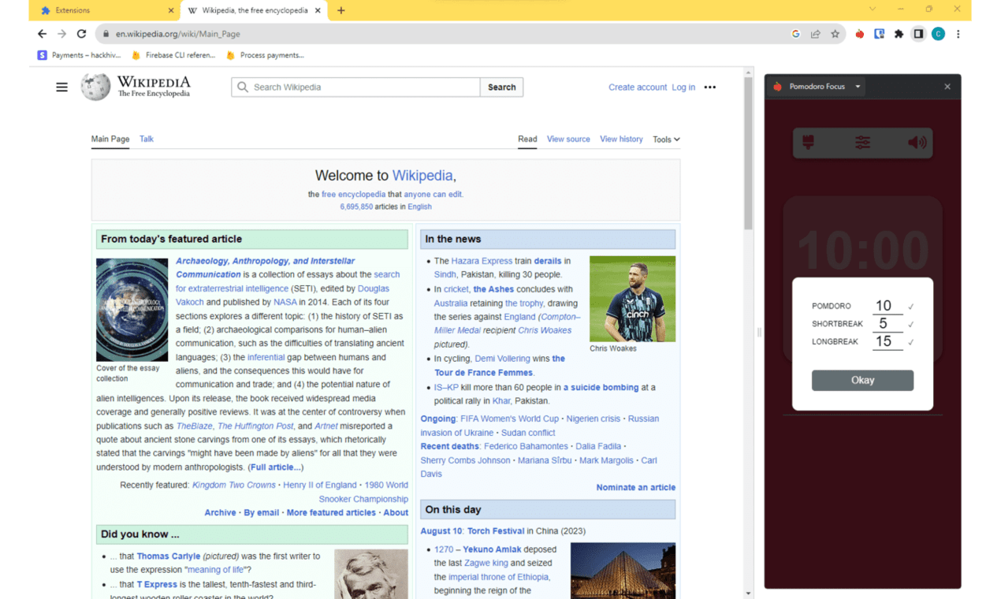Open the Chris Woakes cricket photo

tap(632, 299)
